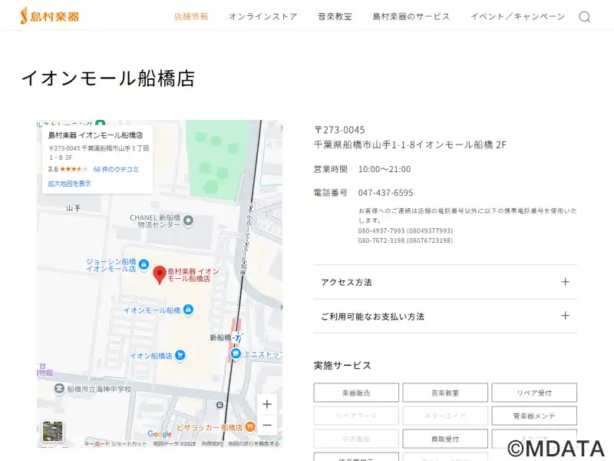The width and height of the screenshot is (614, 461).
Task: Click 利用規約 link on map footer
Action: click(212, 444)
